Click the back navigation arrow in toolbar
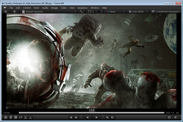This screenshot has height=122, width=183. tap(6, 12)
